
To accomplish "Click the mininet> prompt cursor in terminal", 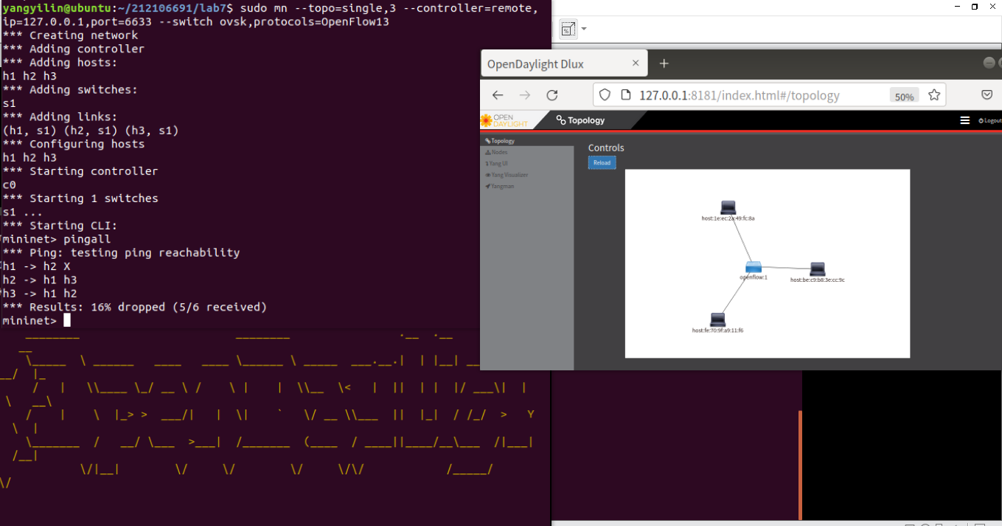I will 67,320.
